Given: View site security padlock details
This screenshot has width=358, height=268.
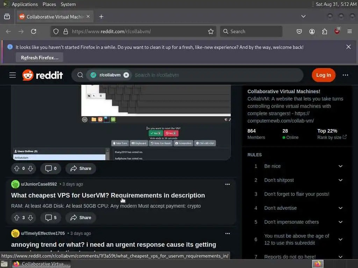Looking at the screenshot, I should (x=66, y=31).
